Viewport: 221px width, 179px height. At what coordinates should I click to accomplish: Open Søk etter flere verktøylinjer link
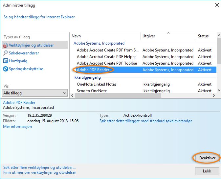[40, 167]
